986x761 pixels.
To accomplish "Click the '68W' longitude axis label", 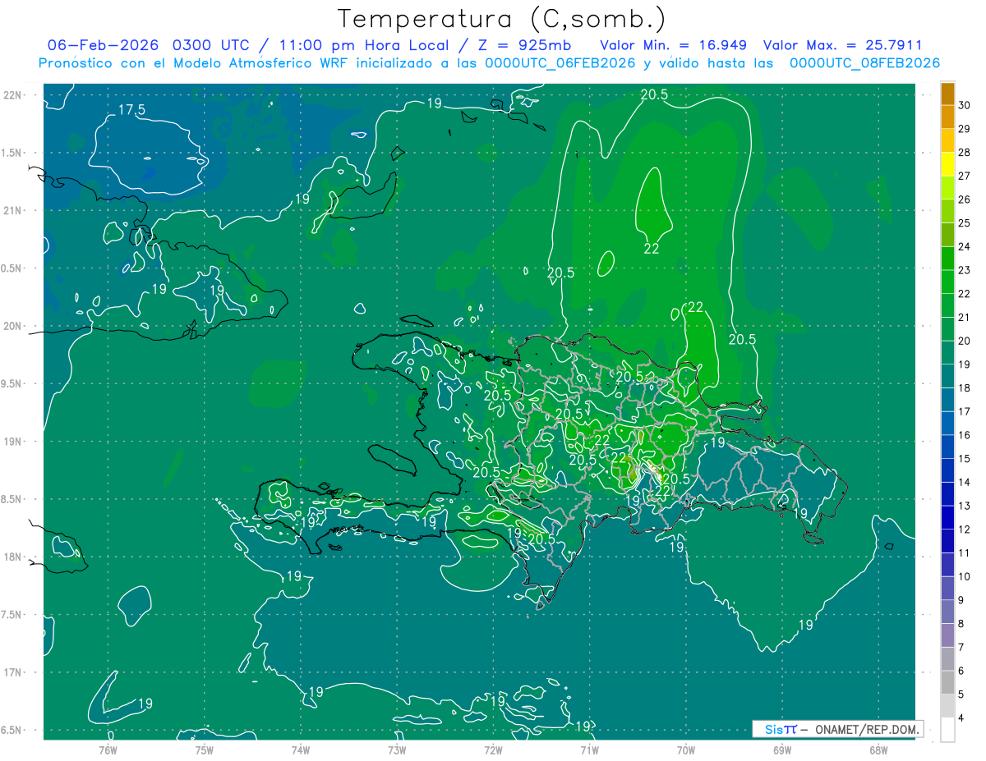I will [x=878, y=750].
